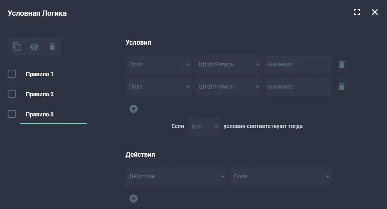Select Правило 1 in rules list
Screen dimensions: 387x209
(x=40, y=74)
